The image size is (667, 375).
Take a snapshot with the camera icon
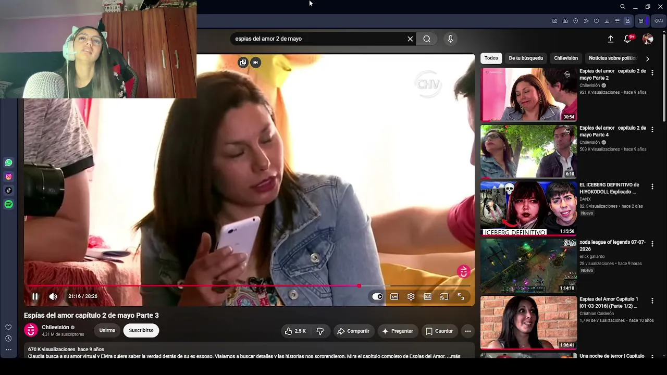pyautogui.click(x=565, y=21)
